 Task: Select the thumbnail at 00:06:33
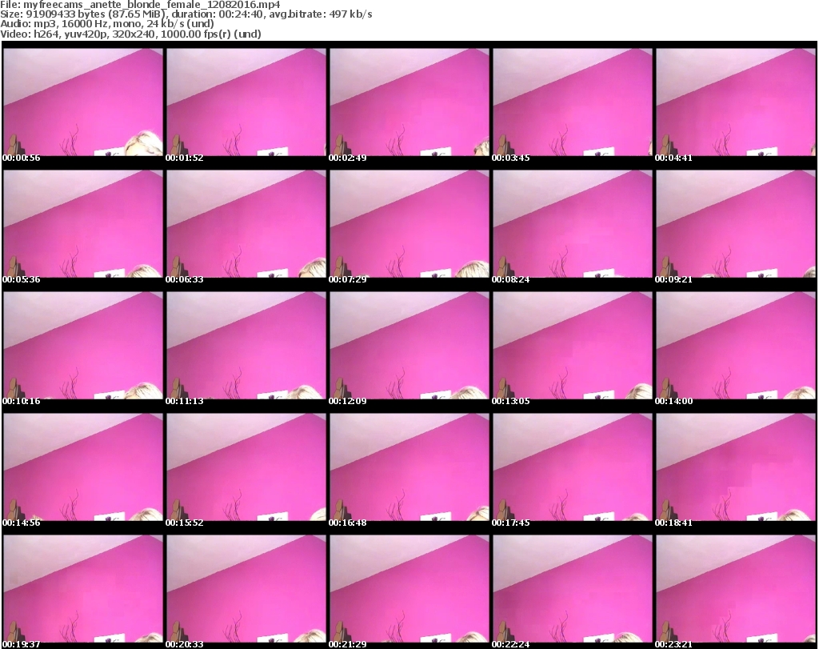tap(246, 223)
